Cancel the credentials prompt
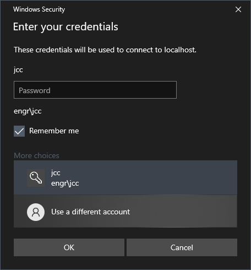This screenshot has width=251, height=270. pyautogui.click(x=182, y=247)
